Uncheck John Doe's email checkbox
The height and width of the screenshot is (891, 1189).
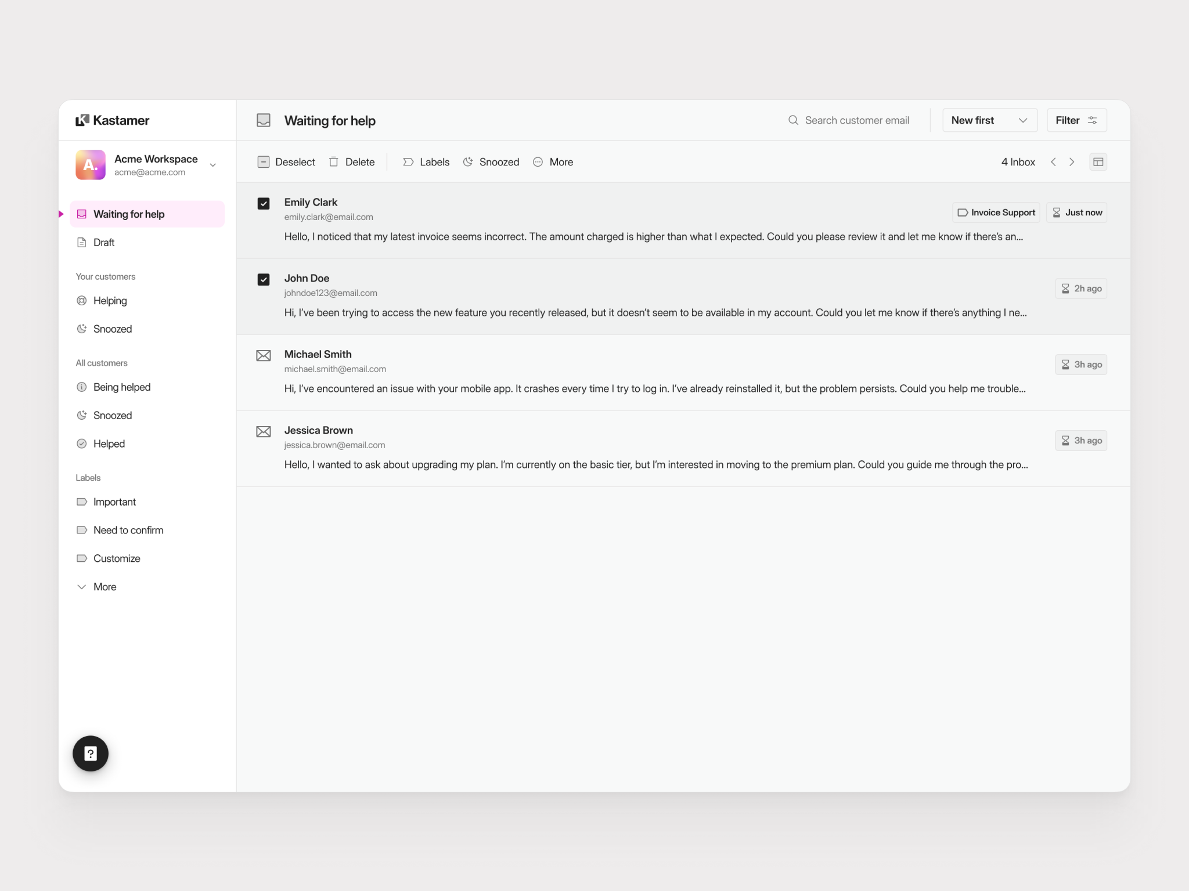264,279
